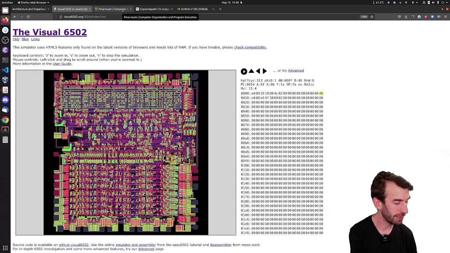Click The Visual 6502 heading link

coord(50,32)
